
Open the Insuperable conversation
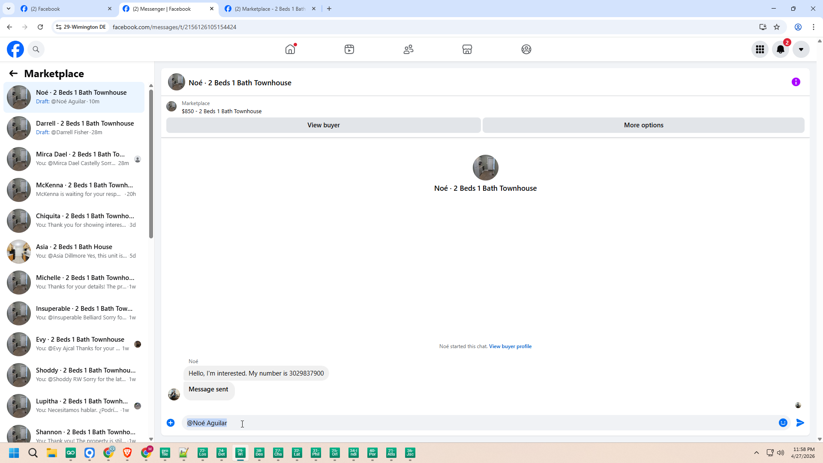[74, 313]
